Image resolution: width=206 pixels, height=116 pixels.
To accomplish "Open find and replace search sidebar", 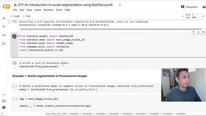I will tap(4, 27).
